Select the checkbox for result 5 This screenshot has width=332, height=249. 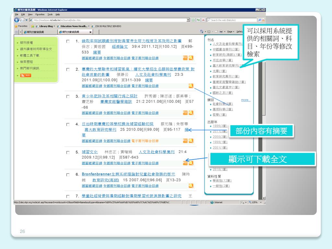coord(68,152)
